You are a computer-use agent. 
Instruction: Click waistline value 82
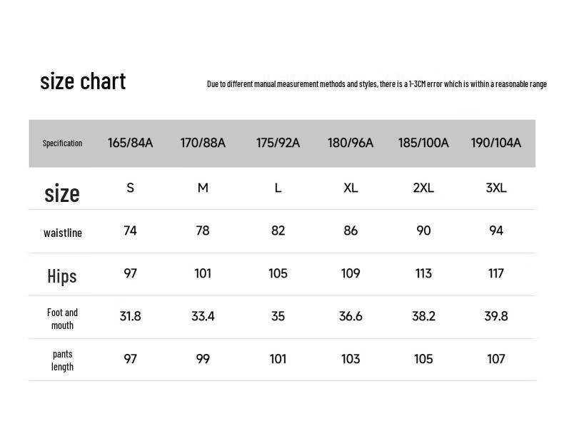(x=278, y=230)
